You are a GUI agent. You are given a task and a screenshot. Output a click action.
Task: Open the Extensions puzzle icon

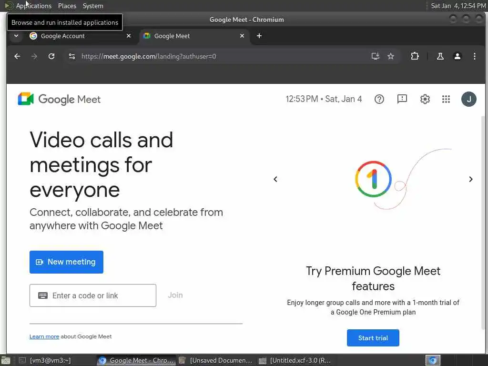tap(415, 56)
